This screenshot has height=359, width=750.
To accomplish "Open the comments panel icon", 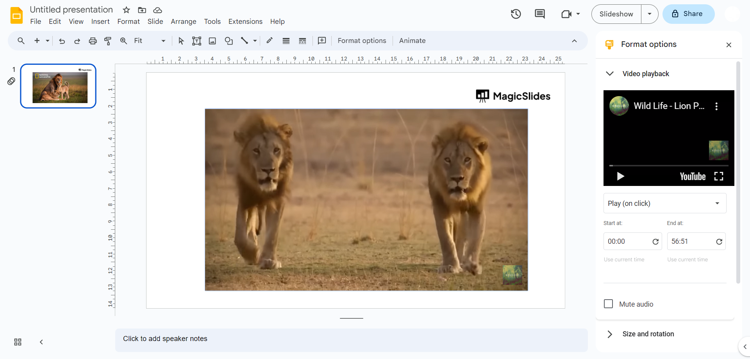I will [539, 14].
